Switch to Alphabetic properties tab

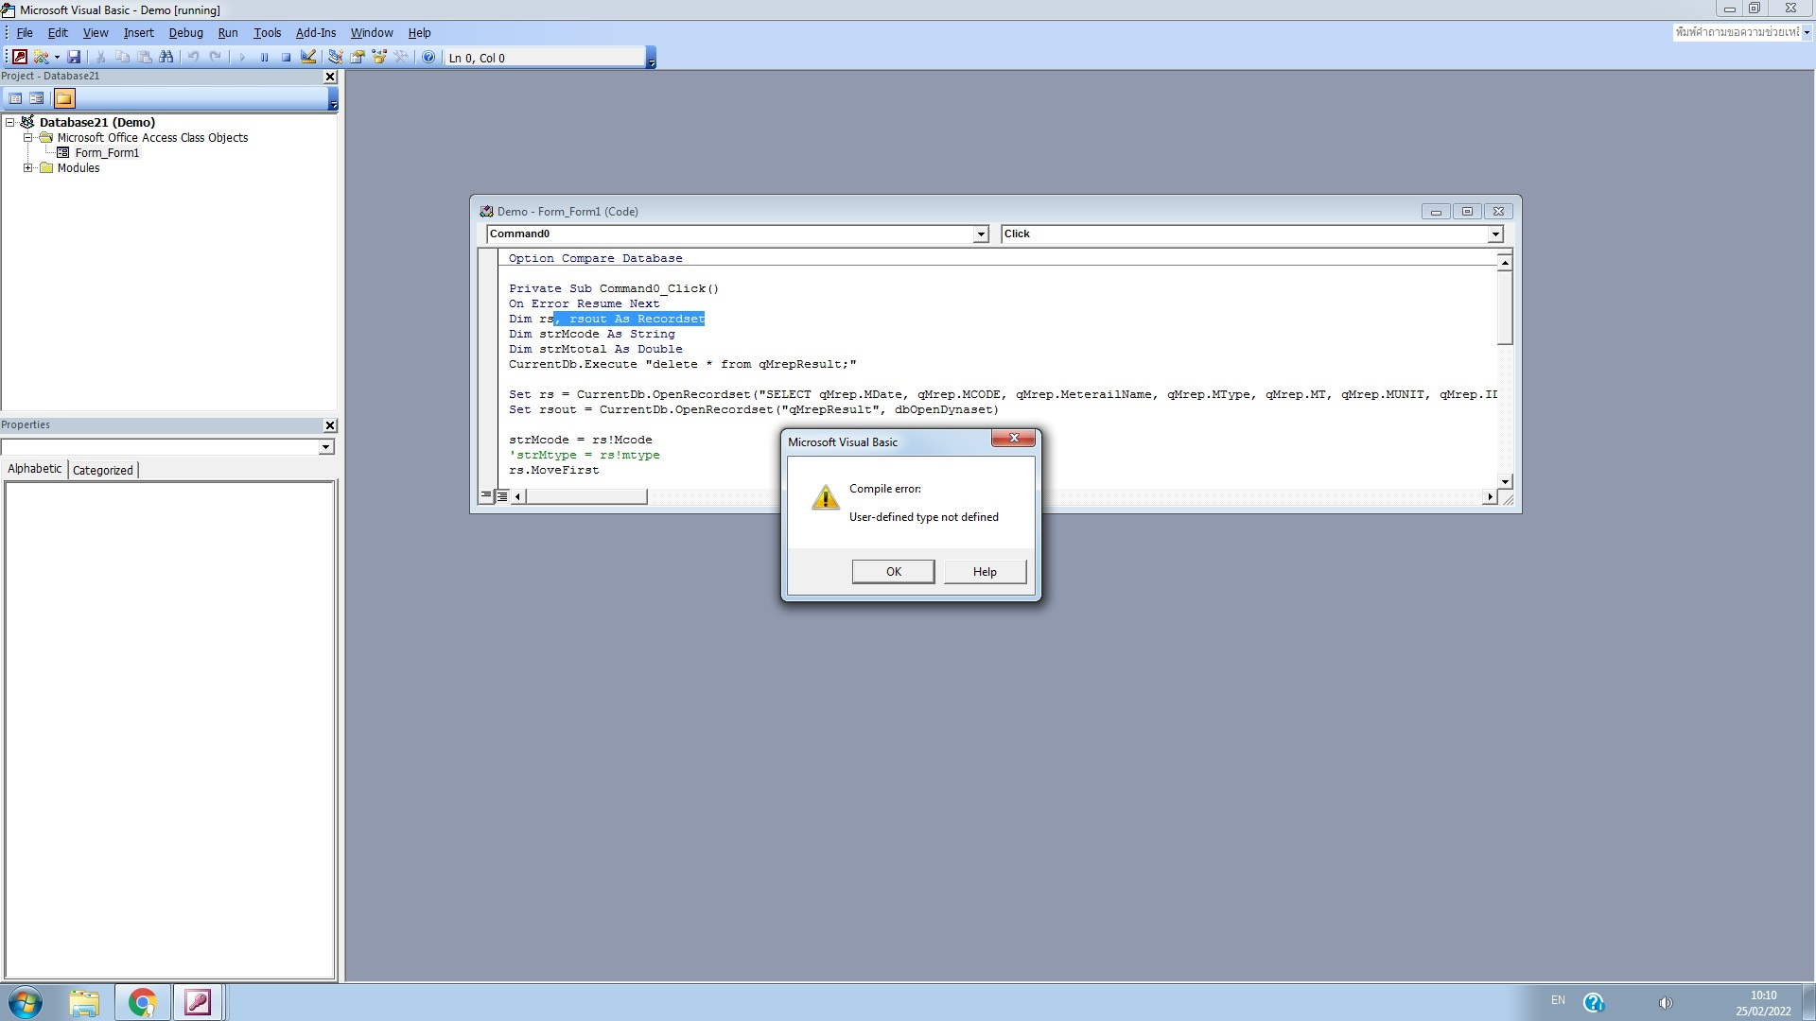[x=35, y=469]
